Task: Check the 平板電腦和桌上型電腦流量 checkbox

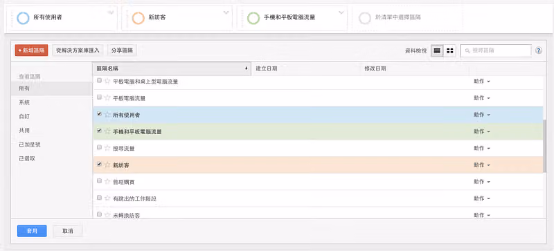Action: point(99,80)
